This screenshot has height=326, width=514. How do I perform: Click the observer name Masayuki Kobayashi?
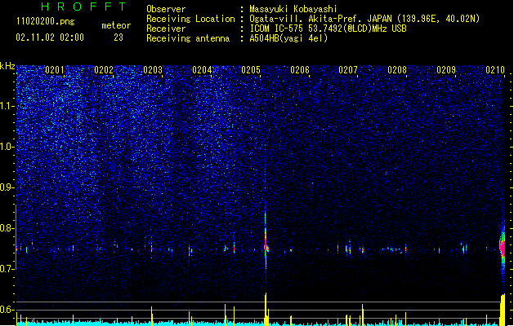(x=293, y=9)
